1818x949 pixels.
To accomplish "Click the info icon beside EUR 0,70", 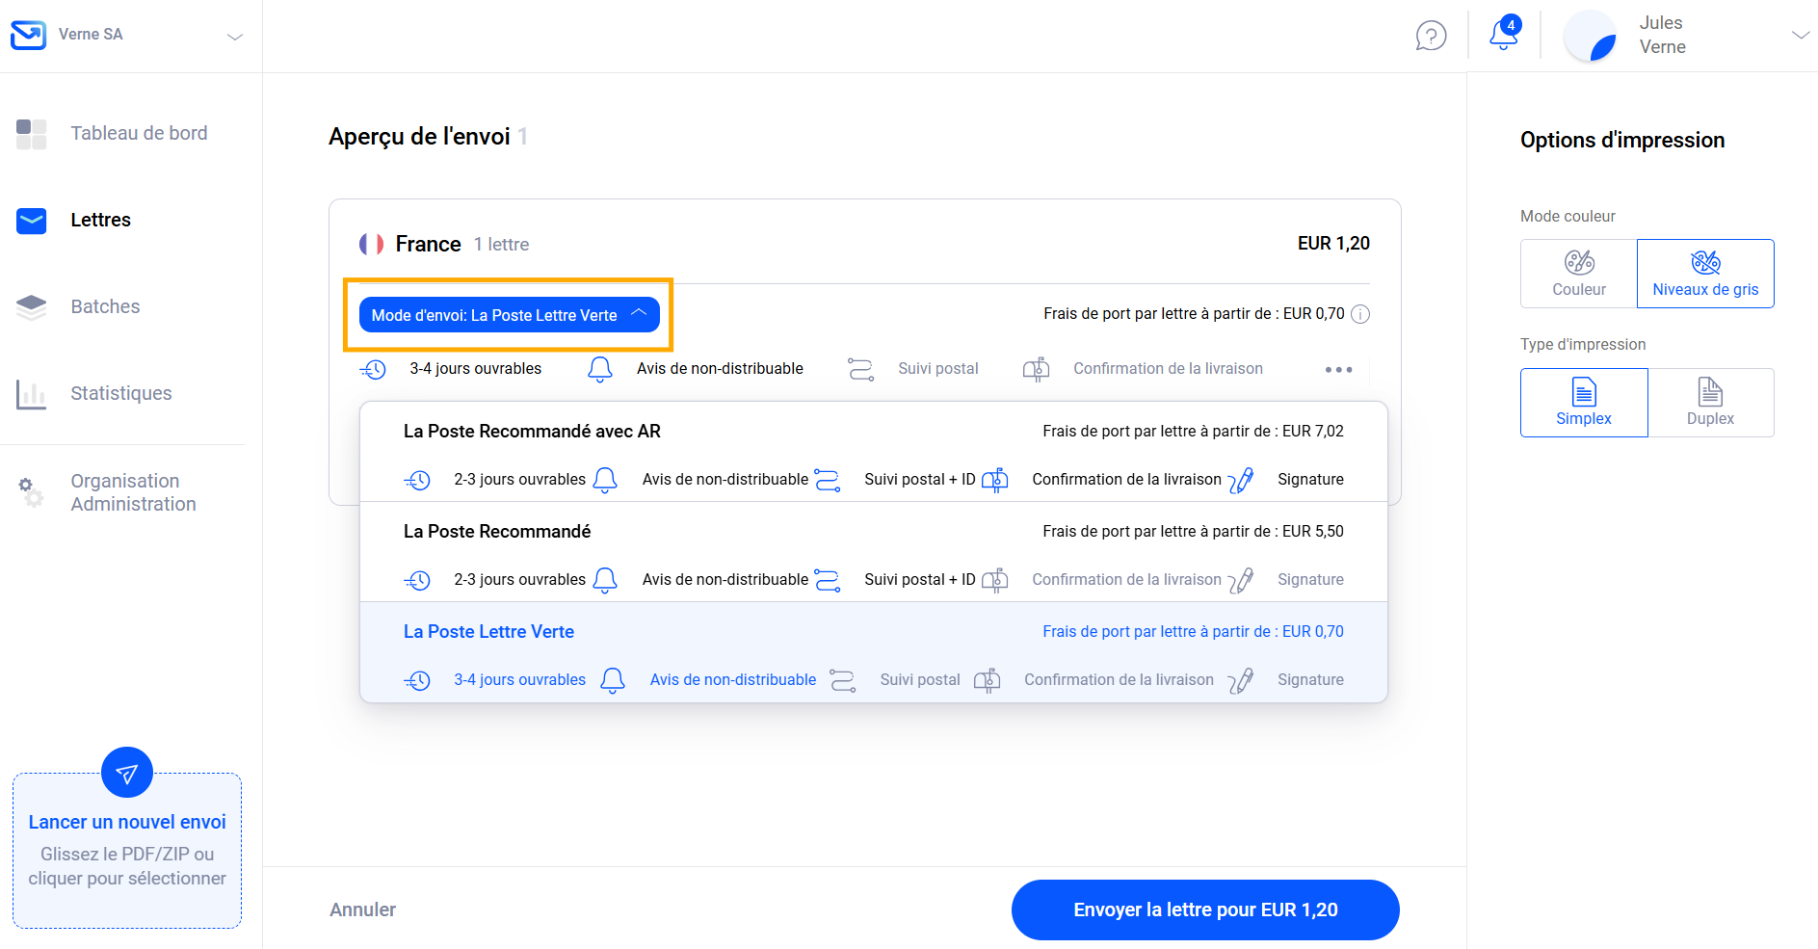I will point(1360,314).
